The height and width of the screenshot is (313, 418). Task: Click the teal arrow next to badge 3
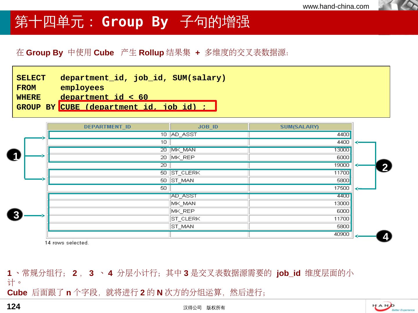[34, 216]
